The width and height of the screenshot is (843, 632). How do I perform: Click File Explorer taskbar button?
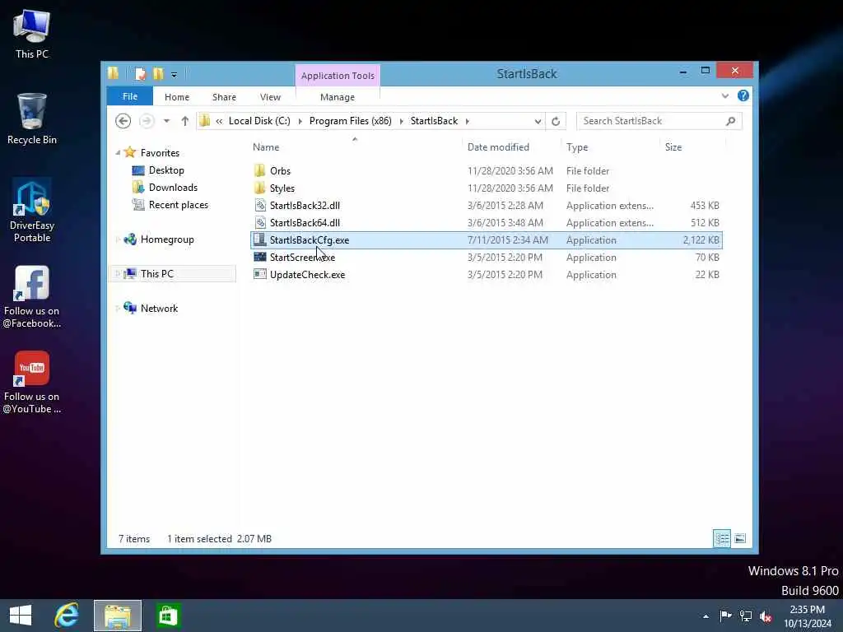click(118, 616)
